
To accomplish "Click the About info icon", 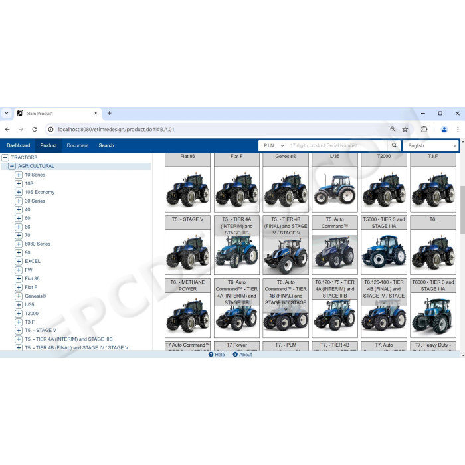I will pos(235,354).
